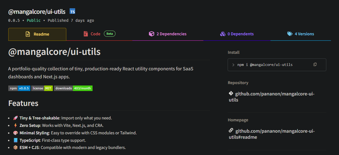
Task: Click the package description paragraph
Action: [x=101, y=73]
